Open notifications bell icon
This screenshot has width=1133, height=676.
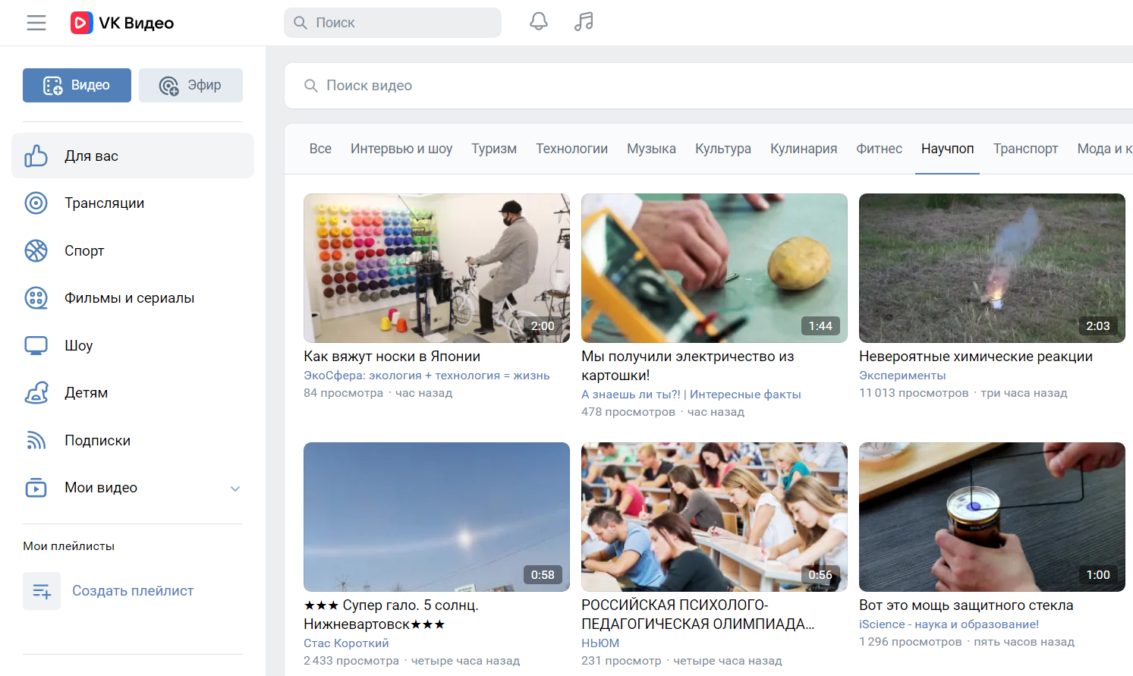538,22
